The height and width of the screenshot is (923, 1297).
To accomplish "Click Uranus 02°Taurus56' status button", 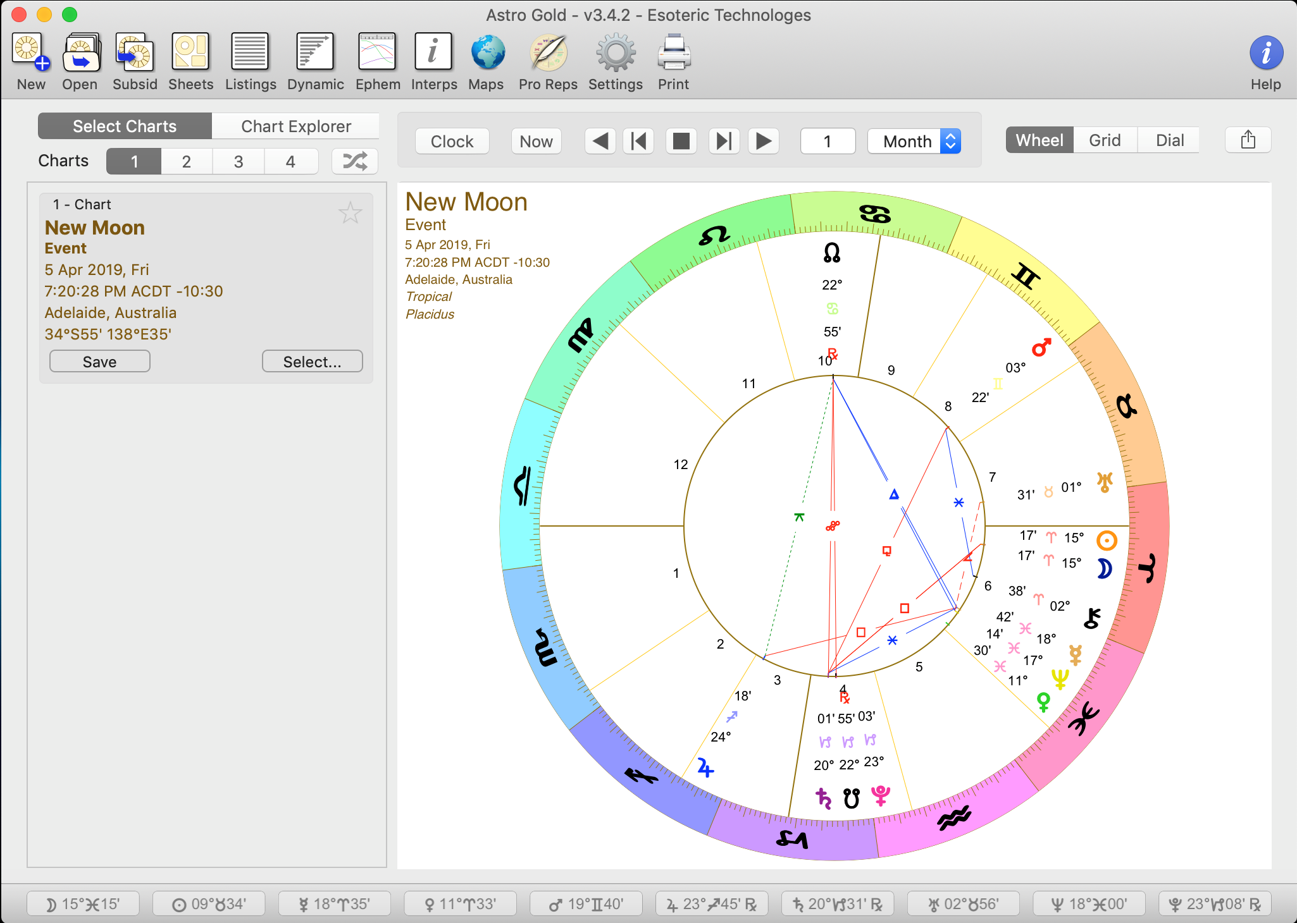I will tap(964, 904).
